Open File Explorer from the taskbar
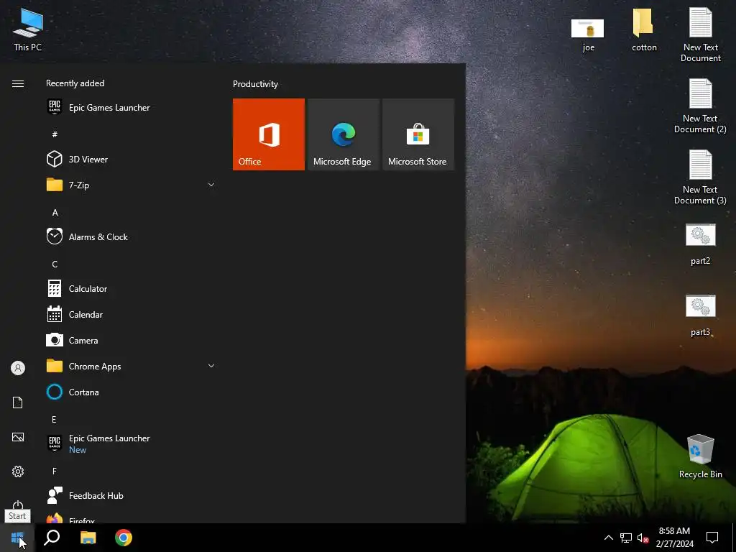The height and width of the screenshot is (552, 736). point(88,538)
